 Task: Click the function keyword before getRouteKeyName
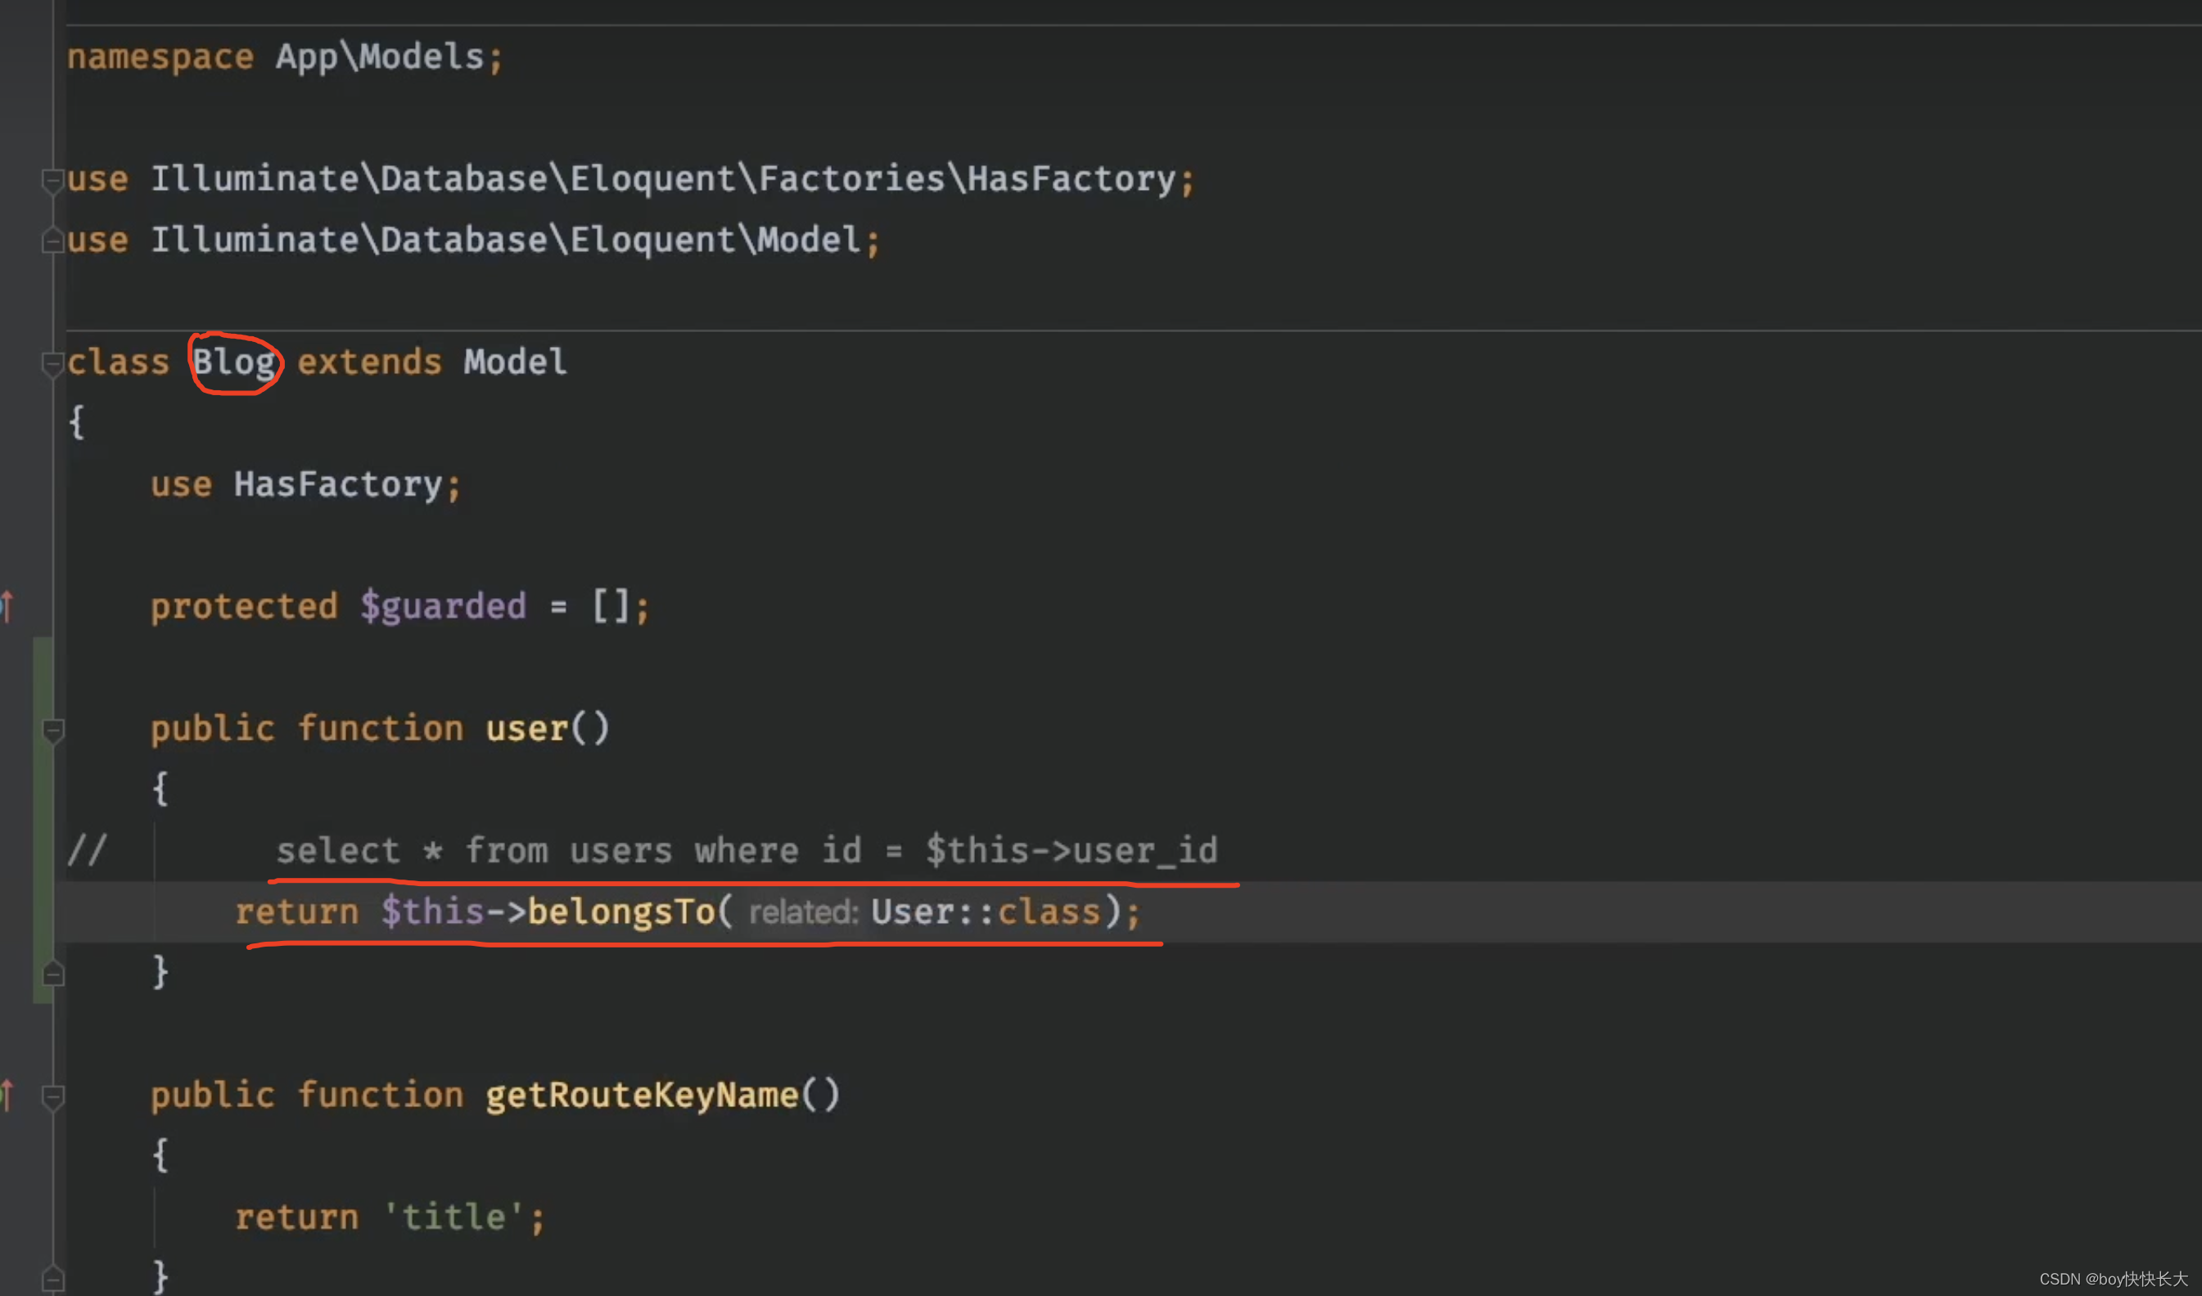(x=380, y=1096)
